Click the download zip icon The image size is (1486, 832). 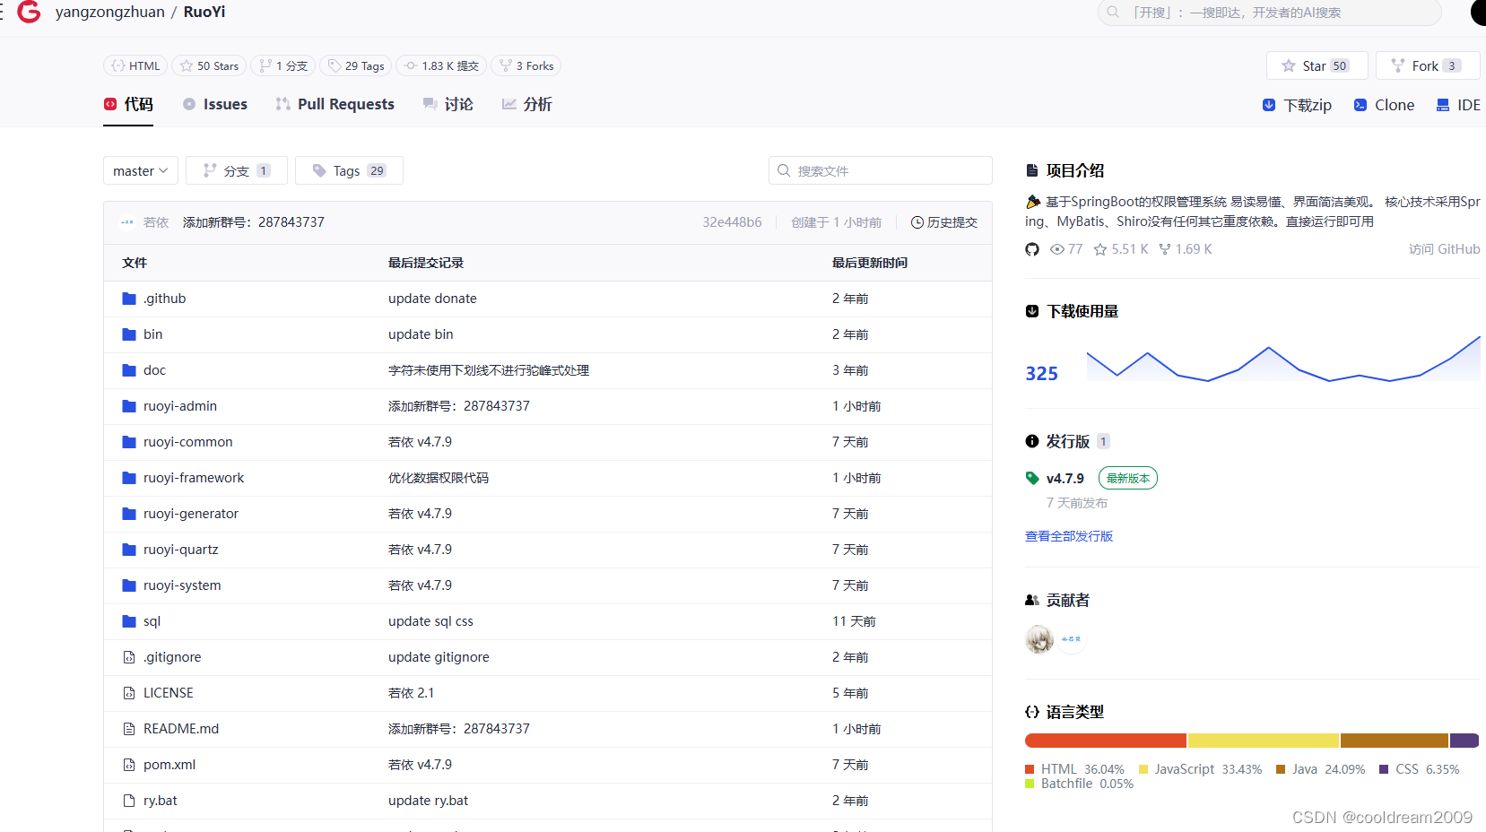click(x=1269, y=105)
